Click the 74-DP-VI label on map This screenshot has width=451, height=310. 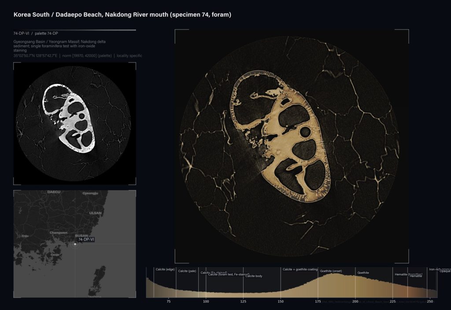(x=86, y=239)
